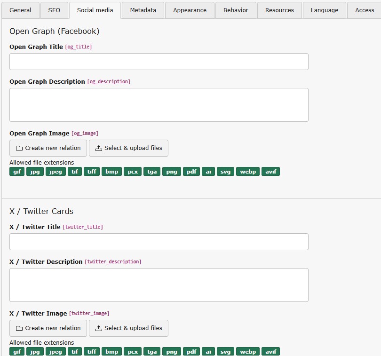Viewport: 381px width, 356px height.
Task: Click the X / Twitter Title field
Action: pyautogui.click(x=159, y=242)
